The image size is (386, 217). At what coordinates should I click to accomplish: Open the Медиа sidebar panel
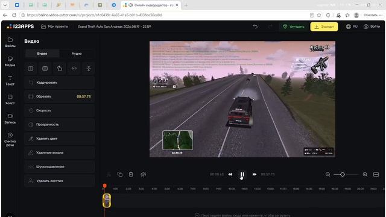[10, 61]
